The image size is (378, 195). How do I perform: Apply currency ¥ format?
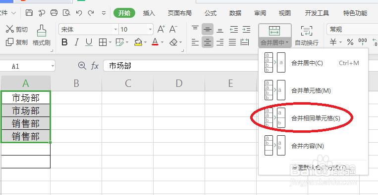(x=333, y=42)
